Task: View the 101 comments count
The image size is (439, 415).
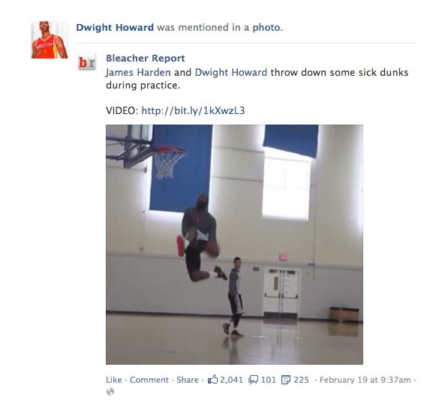Action: point(269,380)
